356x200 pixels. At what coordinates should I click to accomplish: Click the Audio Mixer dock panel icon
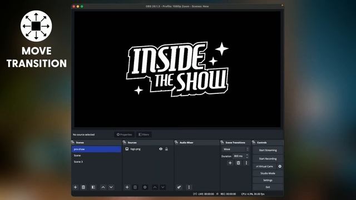(176, 142)
